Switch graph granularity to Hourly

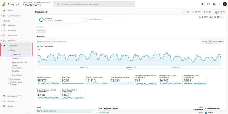[205, 42]
